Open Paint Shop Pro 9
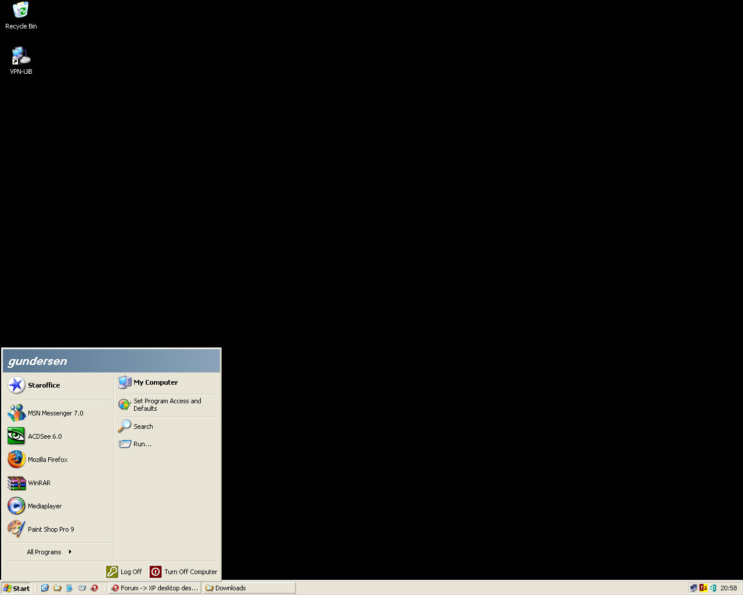 (x=59, y=529)
